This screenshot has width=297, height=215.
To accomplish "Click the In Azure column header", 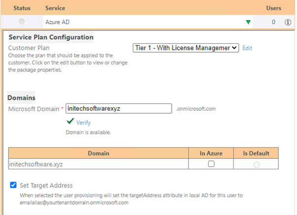I will 211,153.
